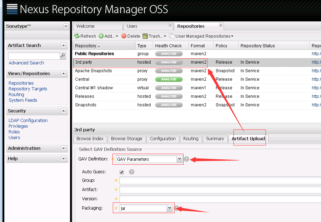The width and height of the screenshot is (321, 222).
Task: Sort by the Type column header
Action: tap(144, 46)
